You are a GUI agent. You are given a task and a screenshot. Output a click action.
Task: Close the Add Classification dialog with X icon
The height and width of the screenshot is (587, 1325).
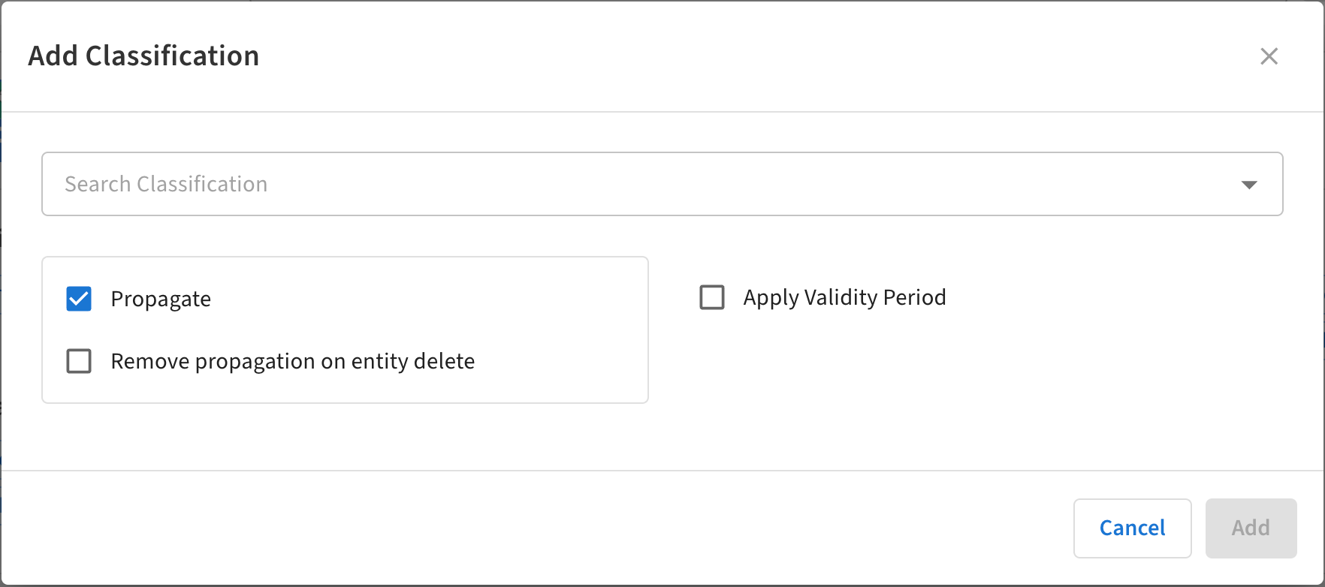coord(1269,56)
